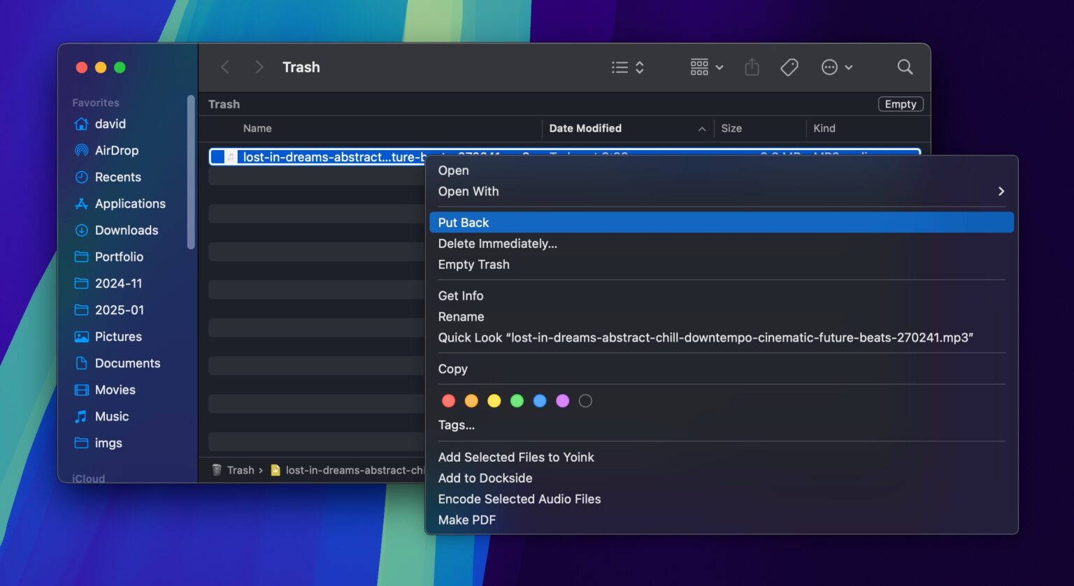Select Delete Immediately in the menu

point(497,243)
